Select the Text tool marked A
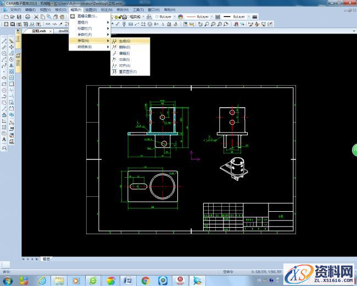This screenshot has height=286, width=357. click(4, 140)
